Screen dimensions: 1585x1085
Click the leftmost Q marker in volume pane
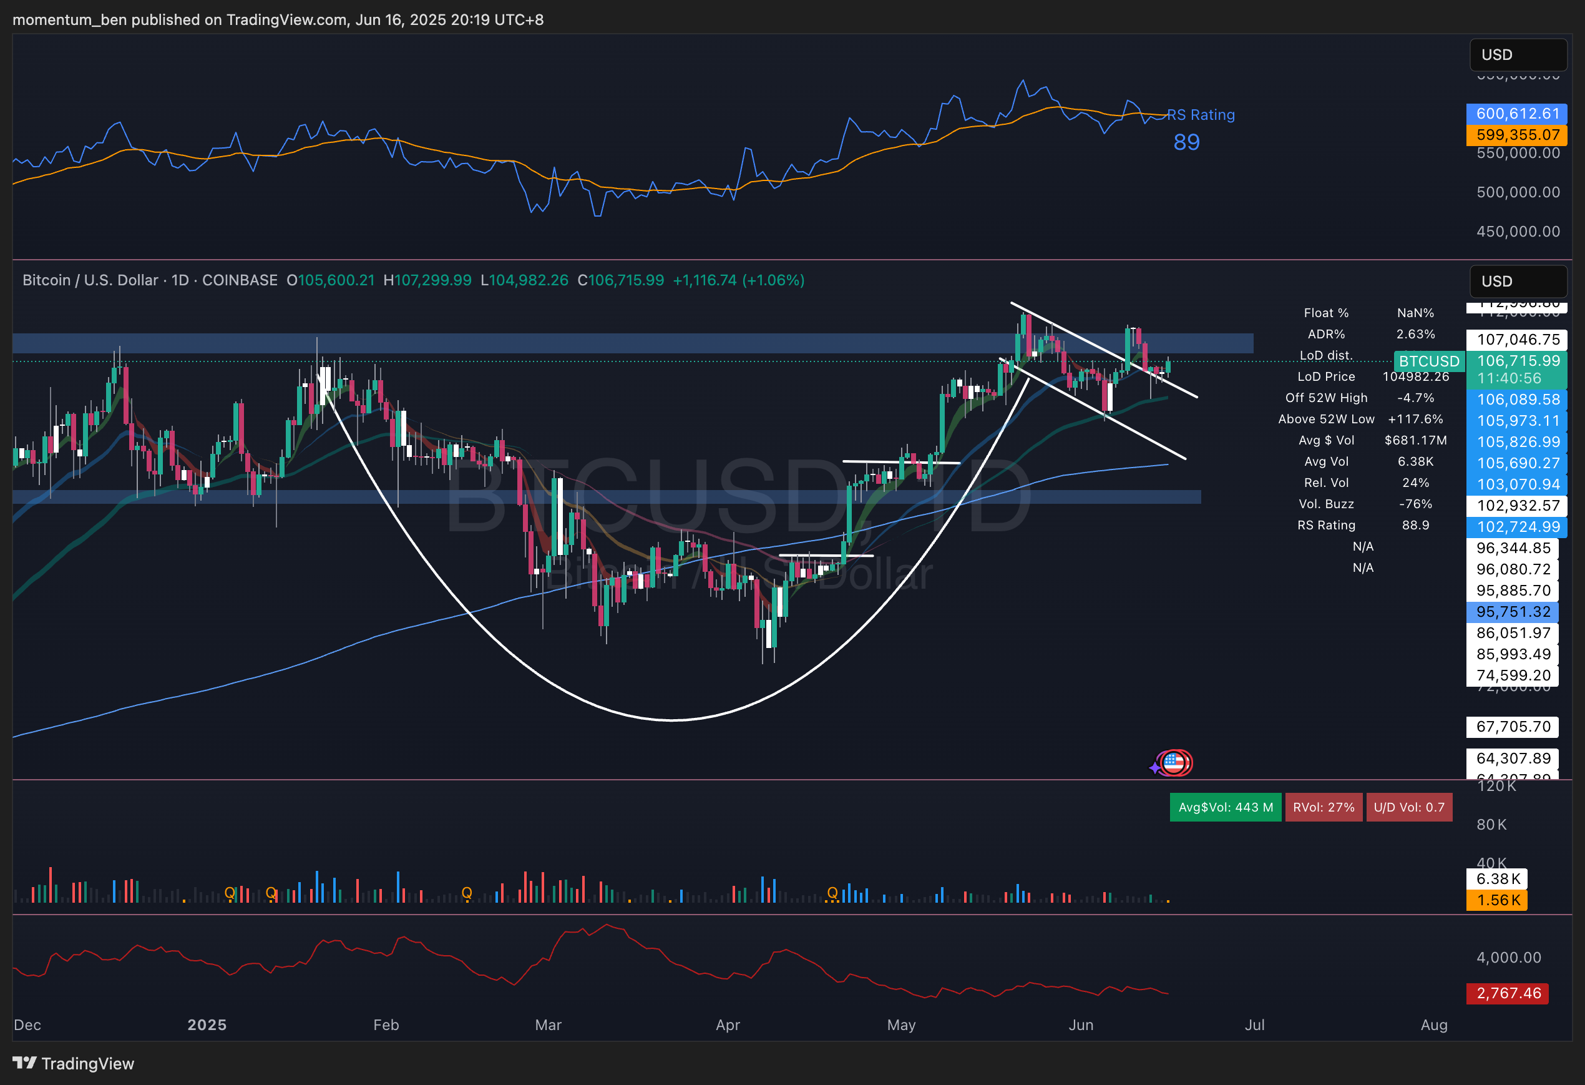[230, 893]
